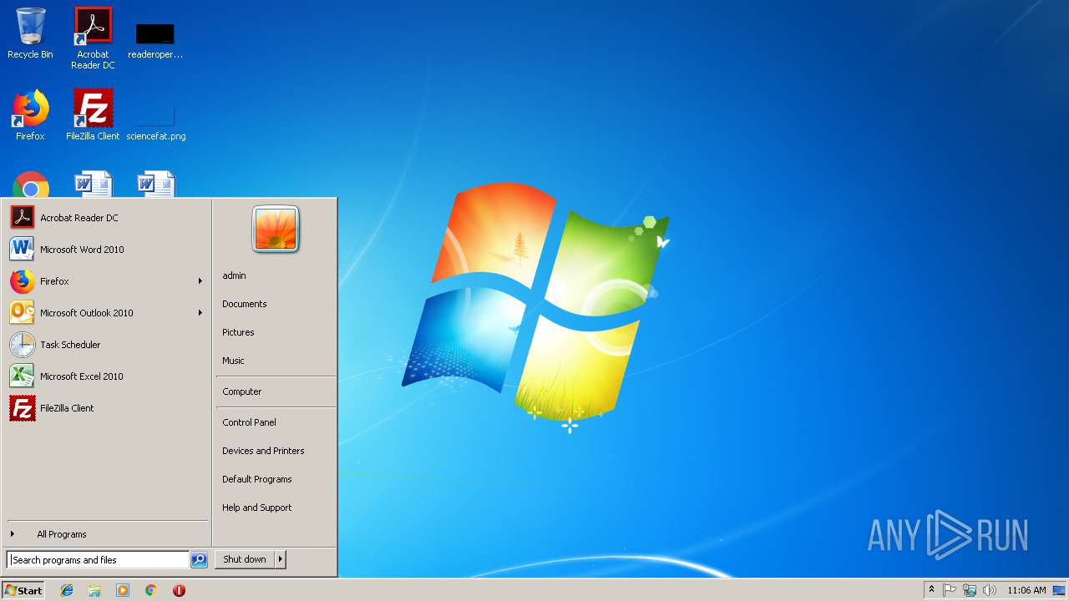Open the Recycle Bin desktop icon

click(x=30, y=33)
